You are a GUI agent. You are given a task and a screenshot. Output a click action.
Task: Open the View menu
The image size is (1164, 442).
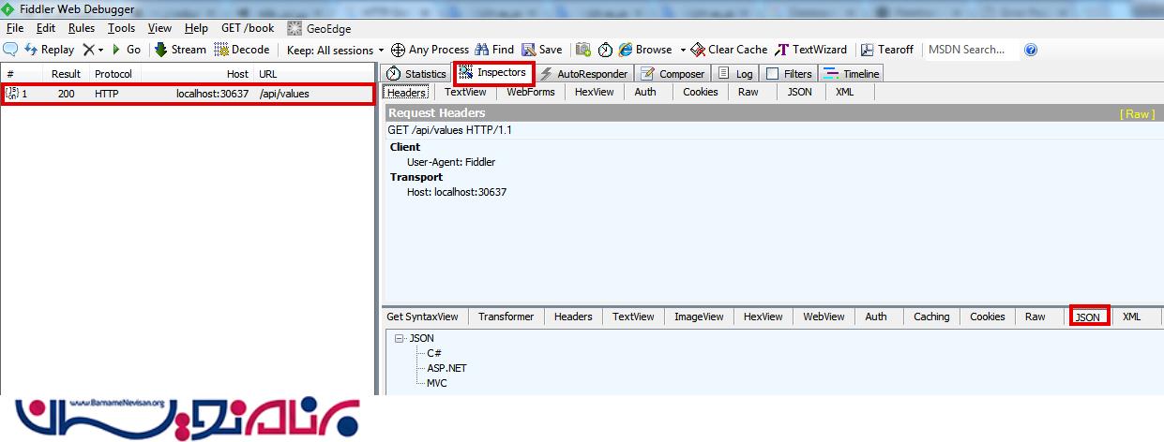(x=159, y=28)
